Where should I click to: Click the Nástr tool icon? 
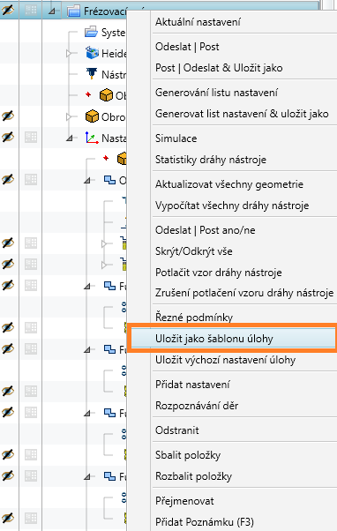(x=92, y=73)
